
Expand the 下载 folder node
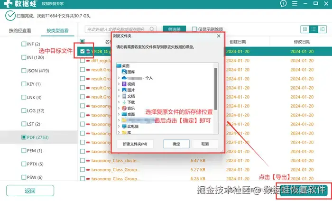pos(119,102)
